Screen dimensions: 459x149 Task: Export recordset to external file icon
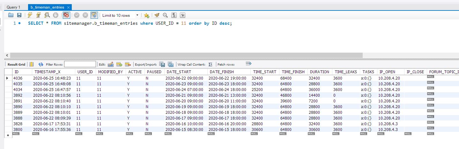pos(162,64)
